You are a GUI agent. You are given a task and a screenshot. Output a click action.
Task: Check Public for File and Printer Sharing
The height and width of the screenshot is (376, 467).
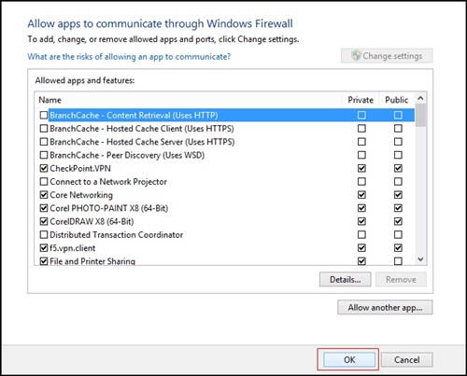[x=398, y=261]
